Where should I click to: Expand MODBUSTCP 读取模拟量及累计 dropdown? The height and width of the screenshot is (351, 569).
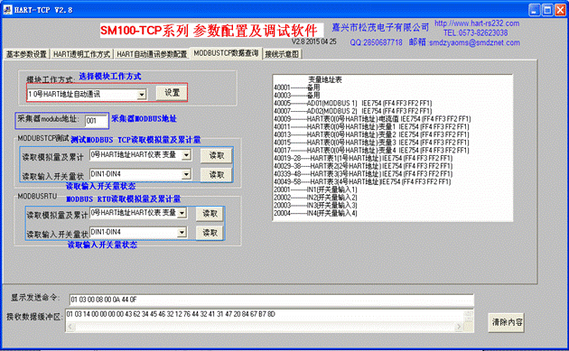coord(186,155)
